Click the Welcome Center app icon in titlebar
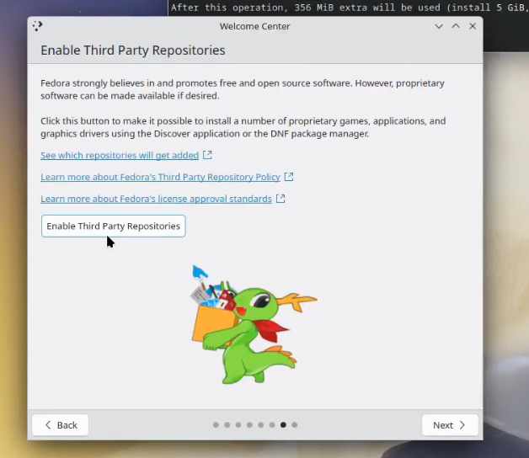Image resolution: width=529 pixels, height=458 pixels. pyautogui.click(x=37, y=26)
